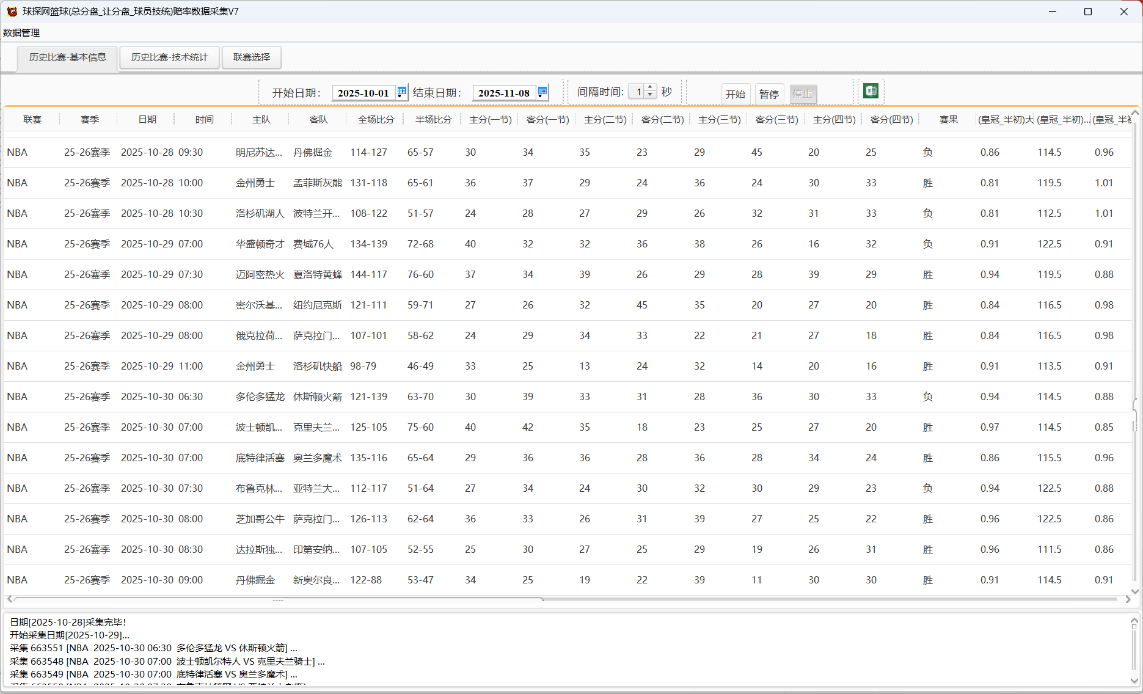Select score cell 112-117

coord(369,488)
